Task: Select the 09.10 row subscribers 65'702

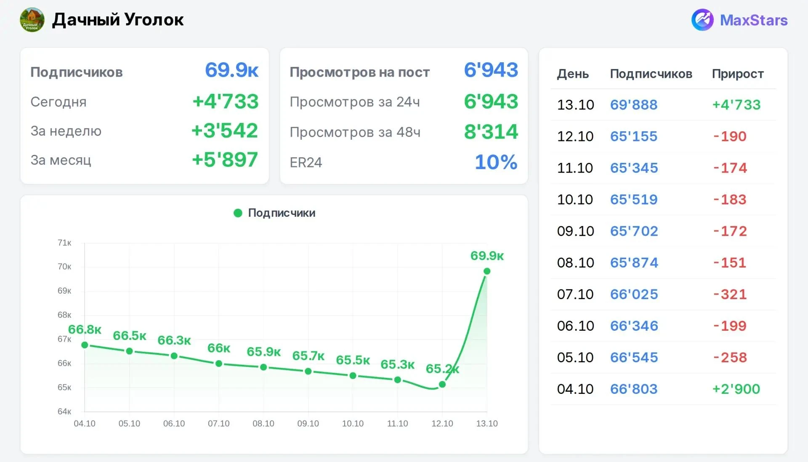Action: [634, 231]
